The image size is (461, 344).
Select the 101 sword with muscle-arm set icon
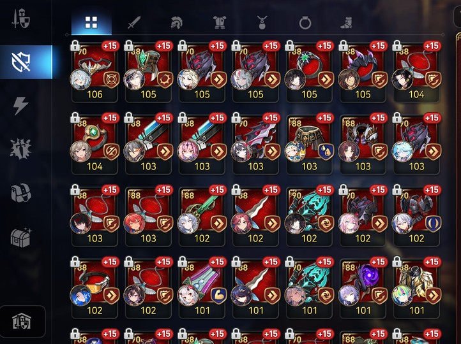(x=202, y=288)
